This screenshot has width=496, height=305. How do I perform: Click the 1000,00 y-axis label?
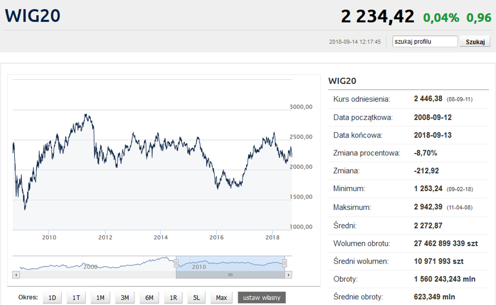coord(301,227)
